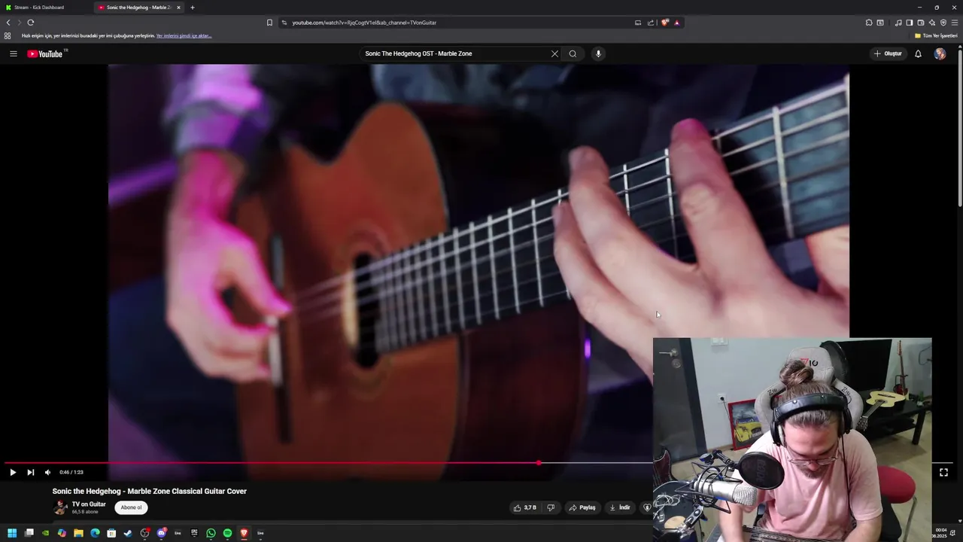Screen dimensions: 963x542
Task: Open WhatsApp from taskbar
Action: [211, 533]
